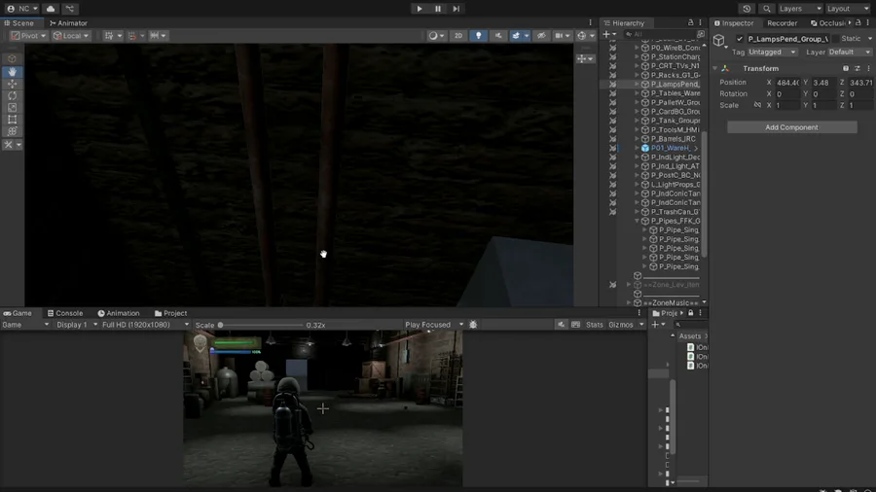Collapse the P_Pipes_FFK_G hierarchy group

pyautogui.click(x=637, y=221)
